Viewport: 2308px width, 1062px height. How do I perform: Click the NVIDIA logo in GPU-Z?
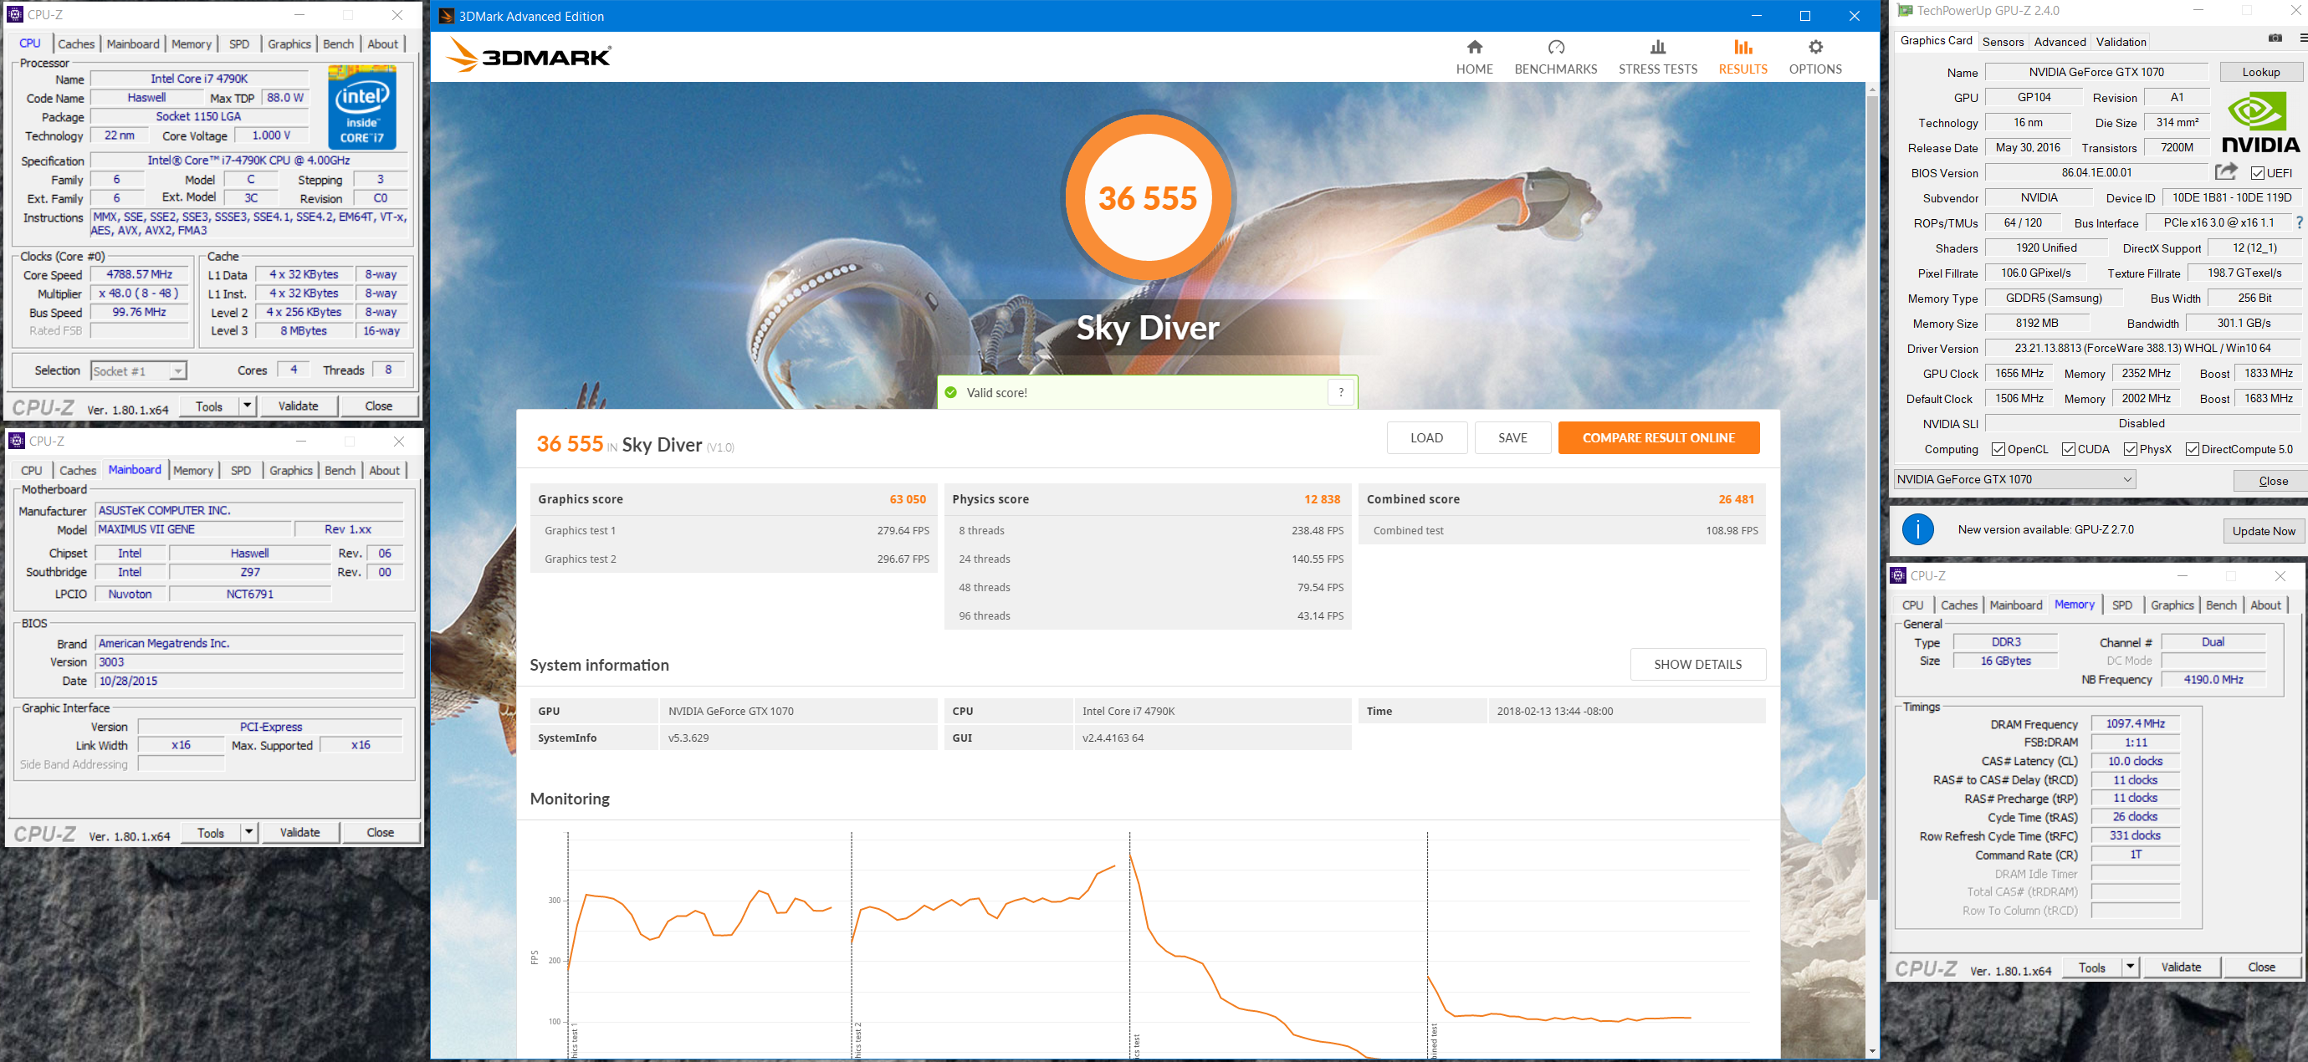coord(2260,122)
